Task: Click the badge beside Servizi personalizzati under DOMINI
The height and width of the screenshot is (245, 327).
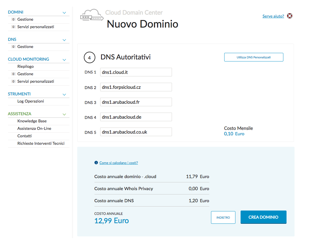Action: pyautogui.click(x=13, y=27)
